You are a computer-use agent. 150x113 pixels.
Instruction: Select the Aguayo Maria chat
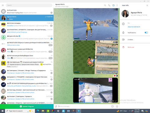pyautogui.click(x=27, y=18)
